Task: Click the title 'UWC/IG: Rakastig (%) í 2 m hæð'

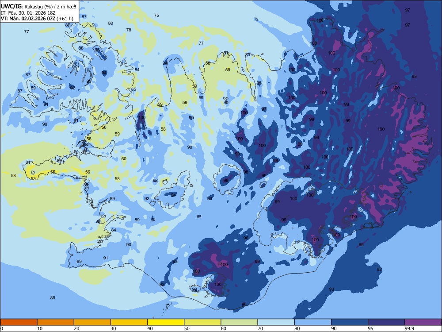Action: 38,7
